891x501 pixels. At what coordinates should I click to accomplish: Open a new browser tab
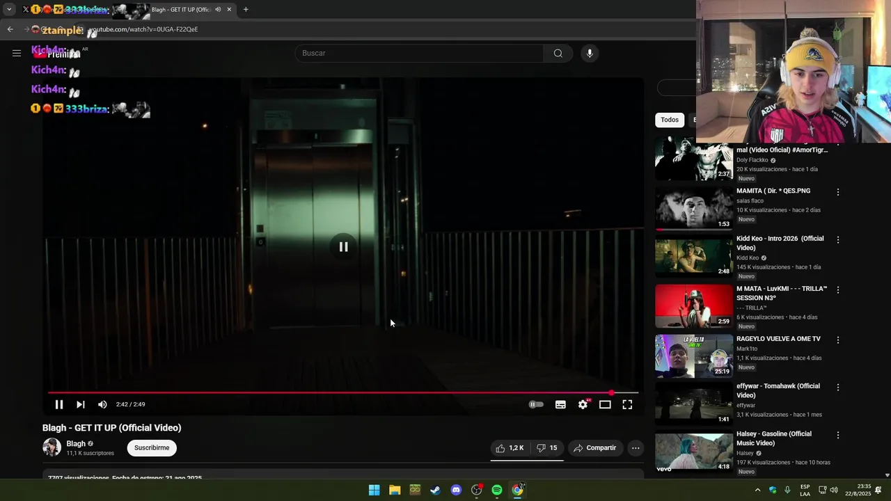[x=246, y=10]
